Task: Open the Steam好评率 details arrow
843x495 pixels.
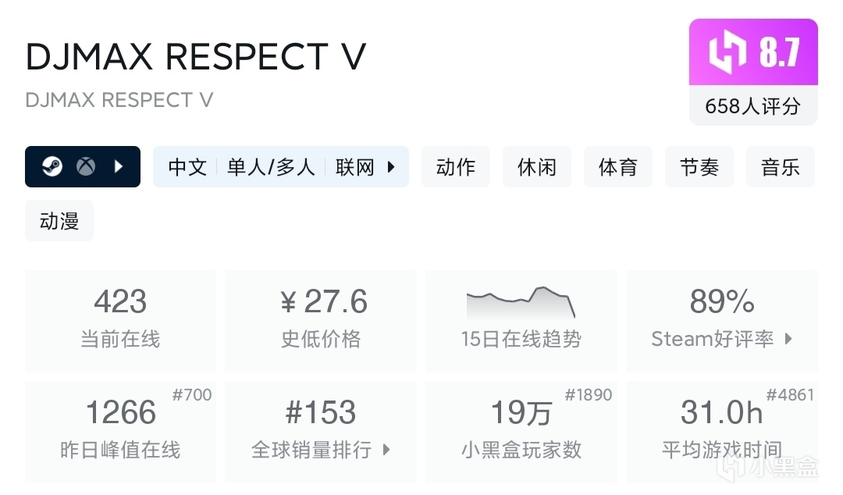Action: point(788,339)
